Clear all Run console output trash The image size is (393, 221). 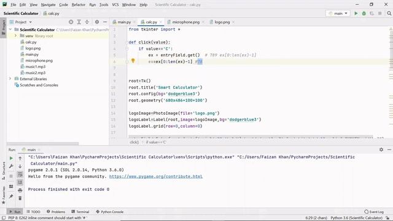20,198
